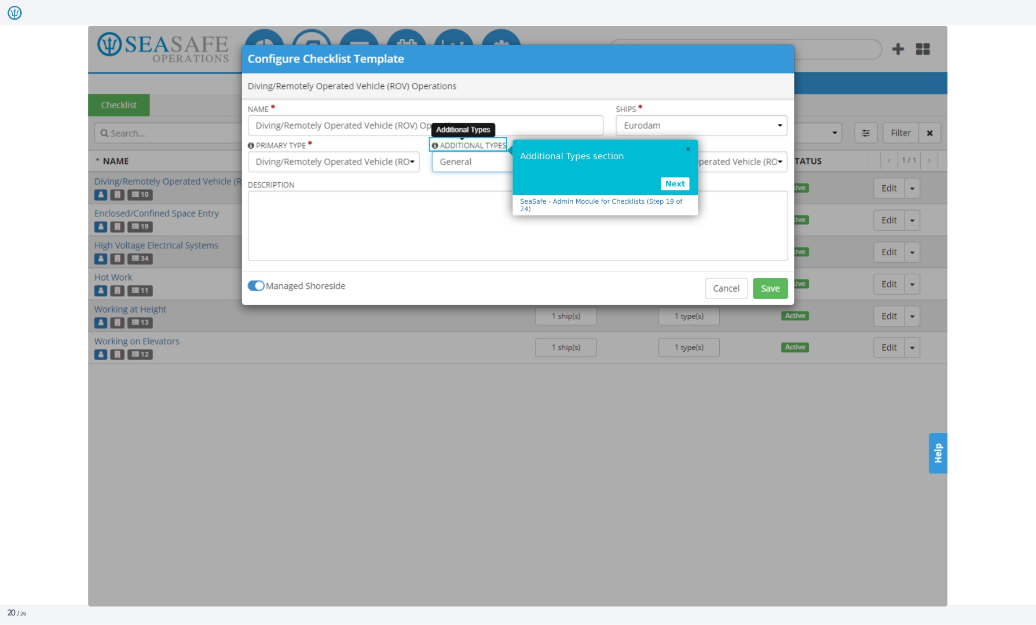The width and height of the screenshot is (1036, 625).
Task: Expand the Edit dropdown arrow for Diving/ROV row
Action: tap(912, 189)
